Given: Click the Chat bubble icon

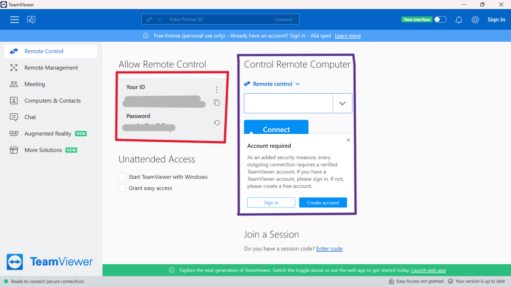Looking at the screenshot, I should coord(13,117).
